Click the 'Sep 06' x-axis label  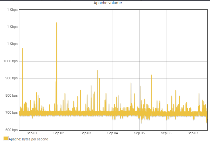tap(166, 133)
